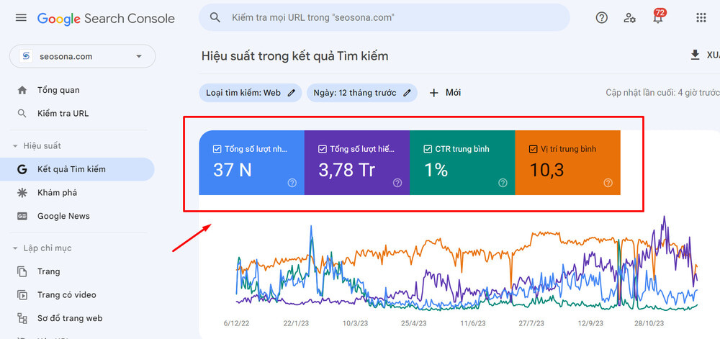Open the Google apps grid icon
The width and height of the screenshot is (720, 339).
tap(701, 18)
